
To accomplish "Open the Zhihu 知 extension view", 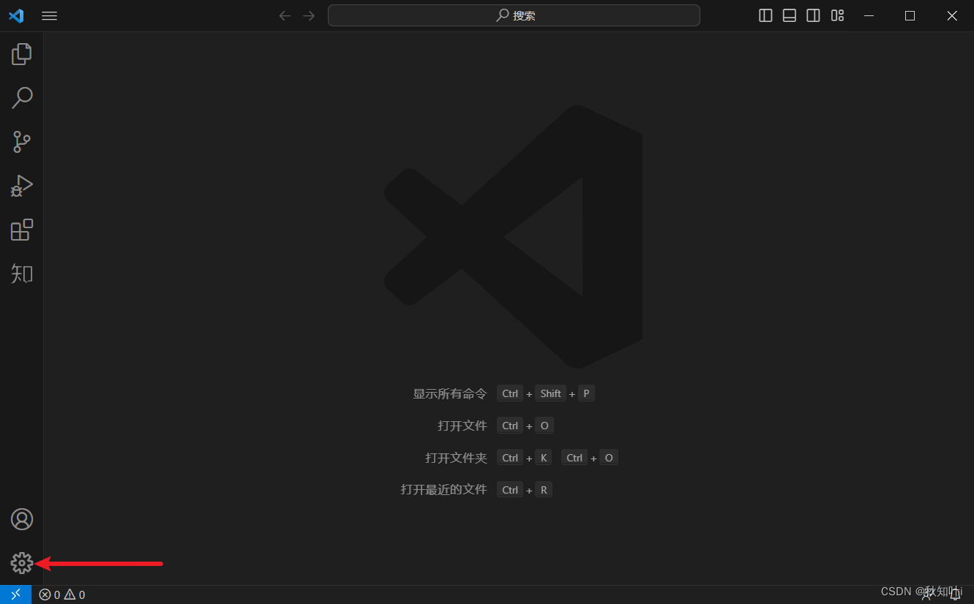I will tap(22, 273).
